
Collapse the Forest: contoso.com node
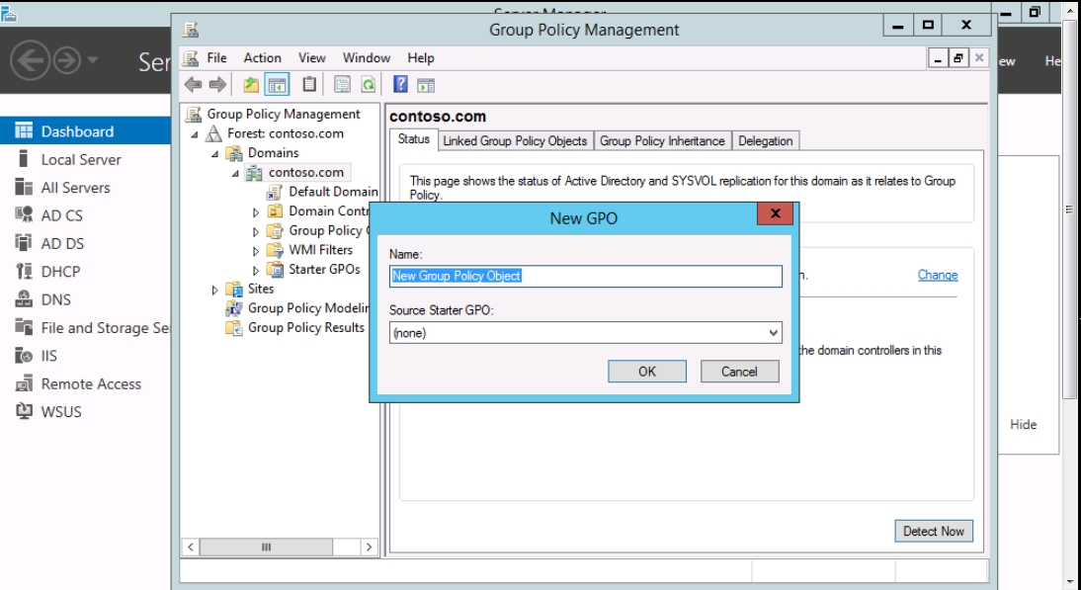pos(195,134)
